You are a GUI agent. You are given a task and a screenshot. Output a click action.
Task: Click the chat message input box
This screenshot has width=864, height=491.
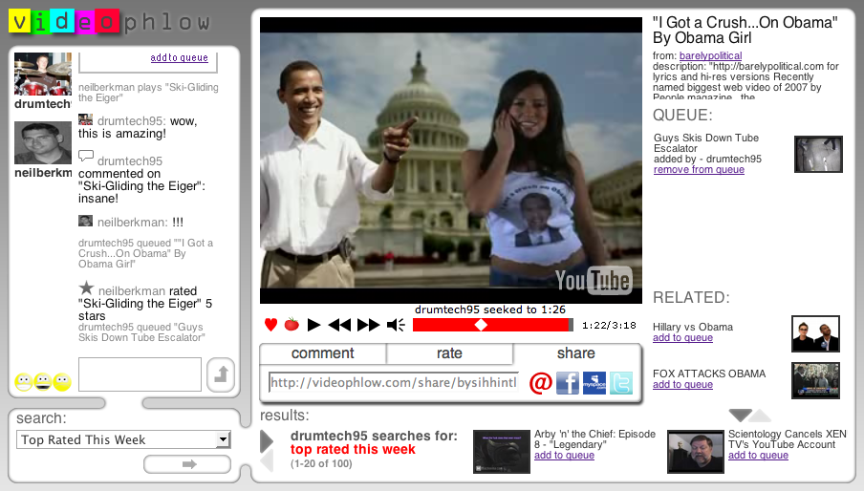point(140,374)
